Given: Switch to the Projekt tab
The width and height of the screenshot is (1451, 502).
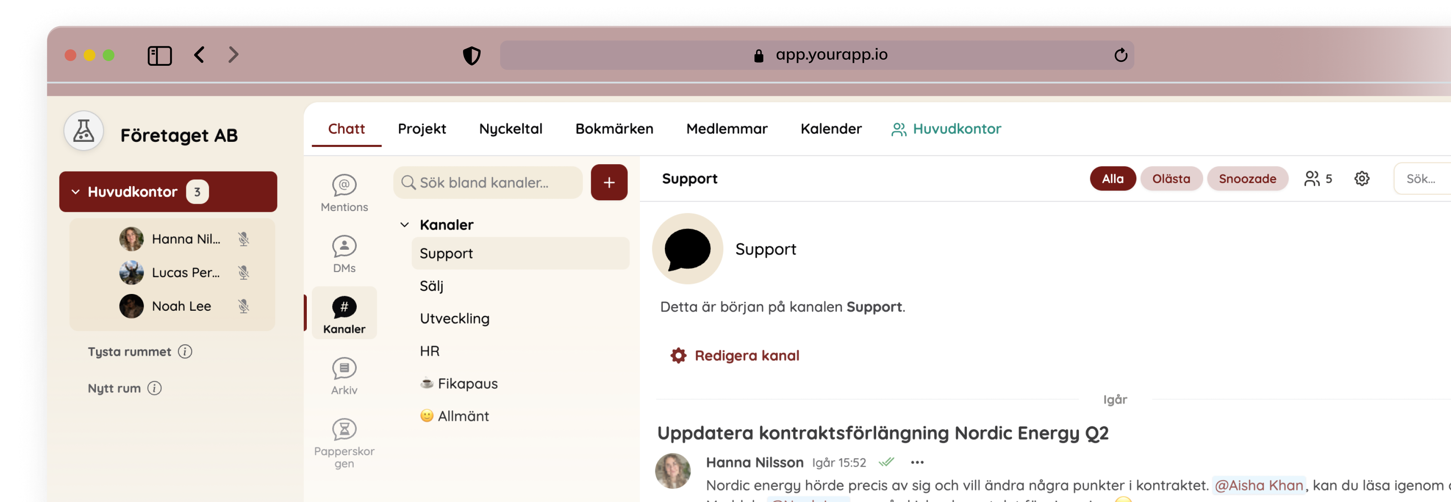Looking at the screenshot, I should tap(421, 129).
